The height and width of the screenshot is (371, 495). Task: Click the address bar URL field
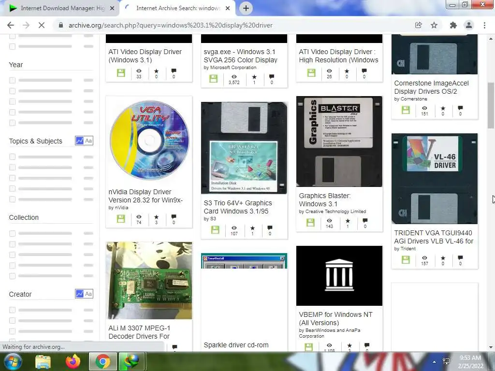[171, 25]
